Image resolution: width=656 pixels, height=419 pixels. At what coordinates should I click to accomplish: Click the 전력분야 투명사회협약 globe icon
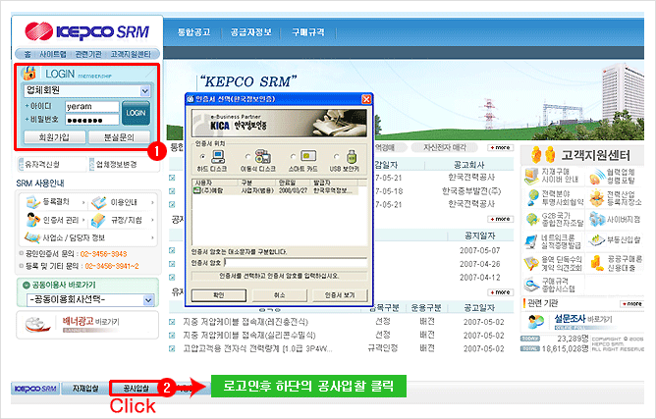(532, 197)
